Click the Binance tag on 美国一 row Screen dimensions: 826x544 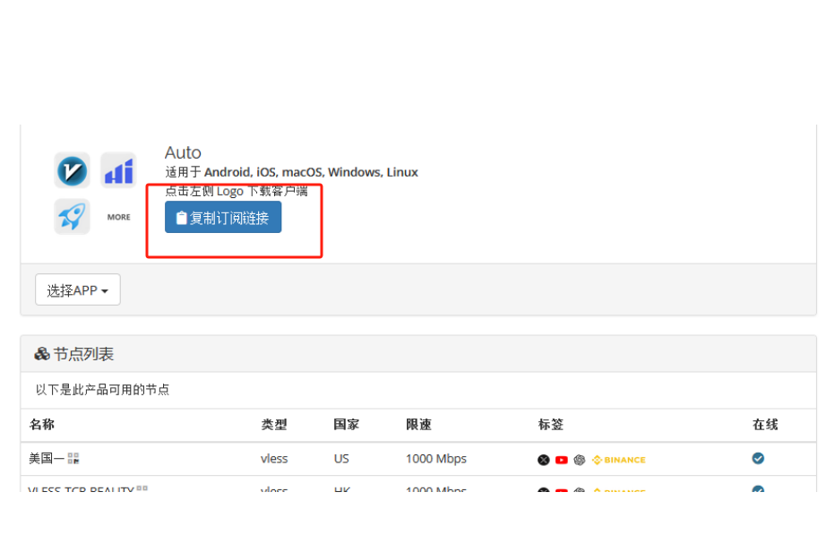618,460
